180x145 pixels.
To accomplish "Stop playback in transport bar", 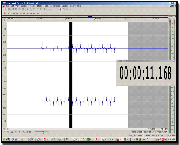I will 24,13.
